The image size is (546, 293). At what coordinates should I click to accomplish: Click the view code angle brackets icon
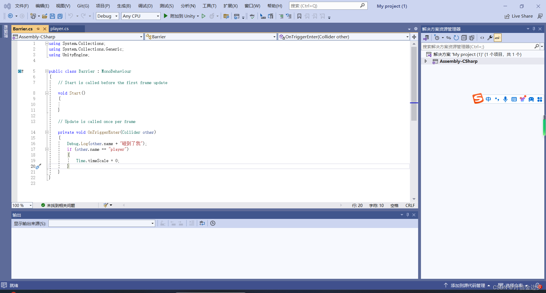[482, 38]
